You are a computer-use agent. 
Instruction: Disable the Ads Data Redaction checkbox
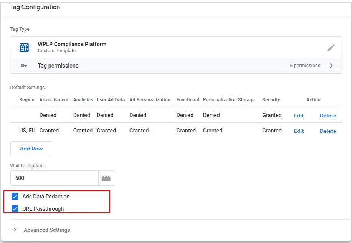[x=15, y=196]
